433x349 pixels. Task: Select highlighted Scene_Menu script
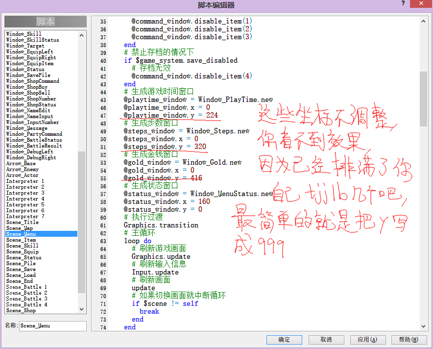[42, 234]
